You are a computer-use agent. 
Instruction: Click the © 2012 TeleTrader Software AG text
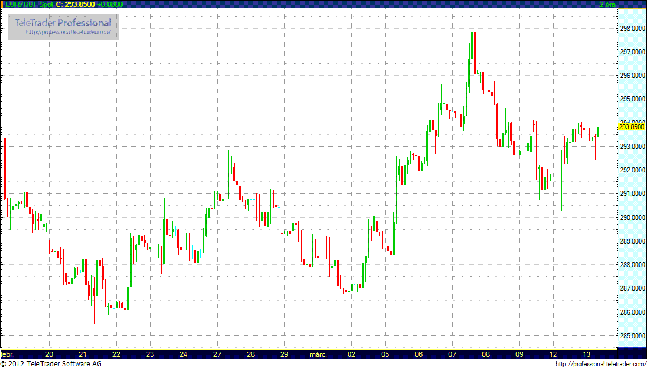click(51, 364)
